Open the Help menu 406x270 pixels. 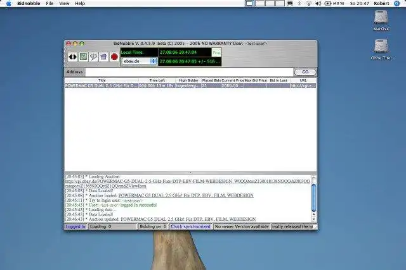pyautogui.click(x=80, y=3)
